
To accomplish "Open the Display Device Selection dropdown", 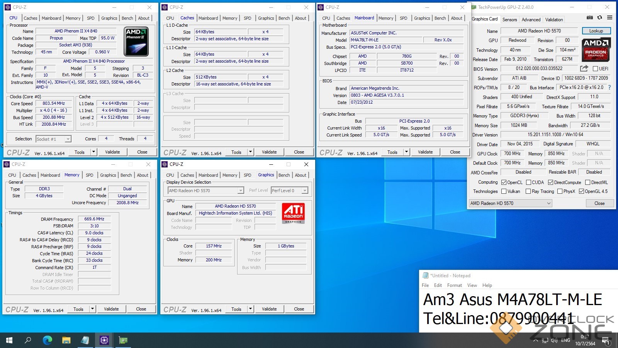I will click(240, 191).
